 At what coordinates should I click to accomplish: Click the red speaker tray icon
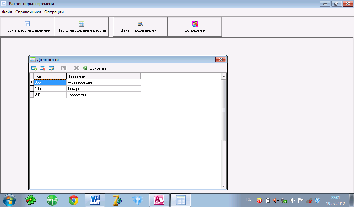[x=276, y=200]
